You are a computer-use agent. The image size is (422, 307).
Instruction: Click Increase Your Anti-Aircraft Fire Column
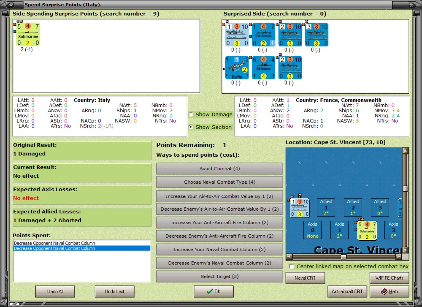tap(220, 223)
